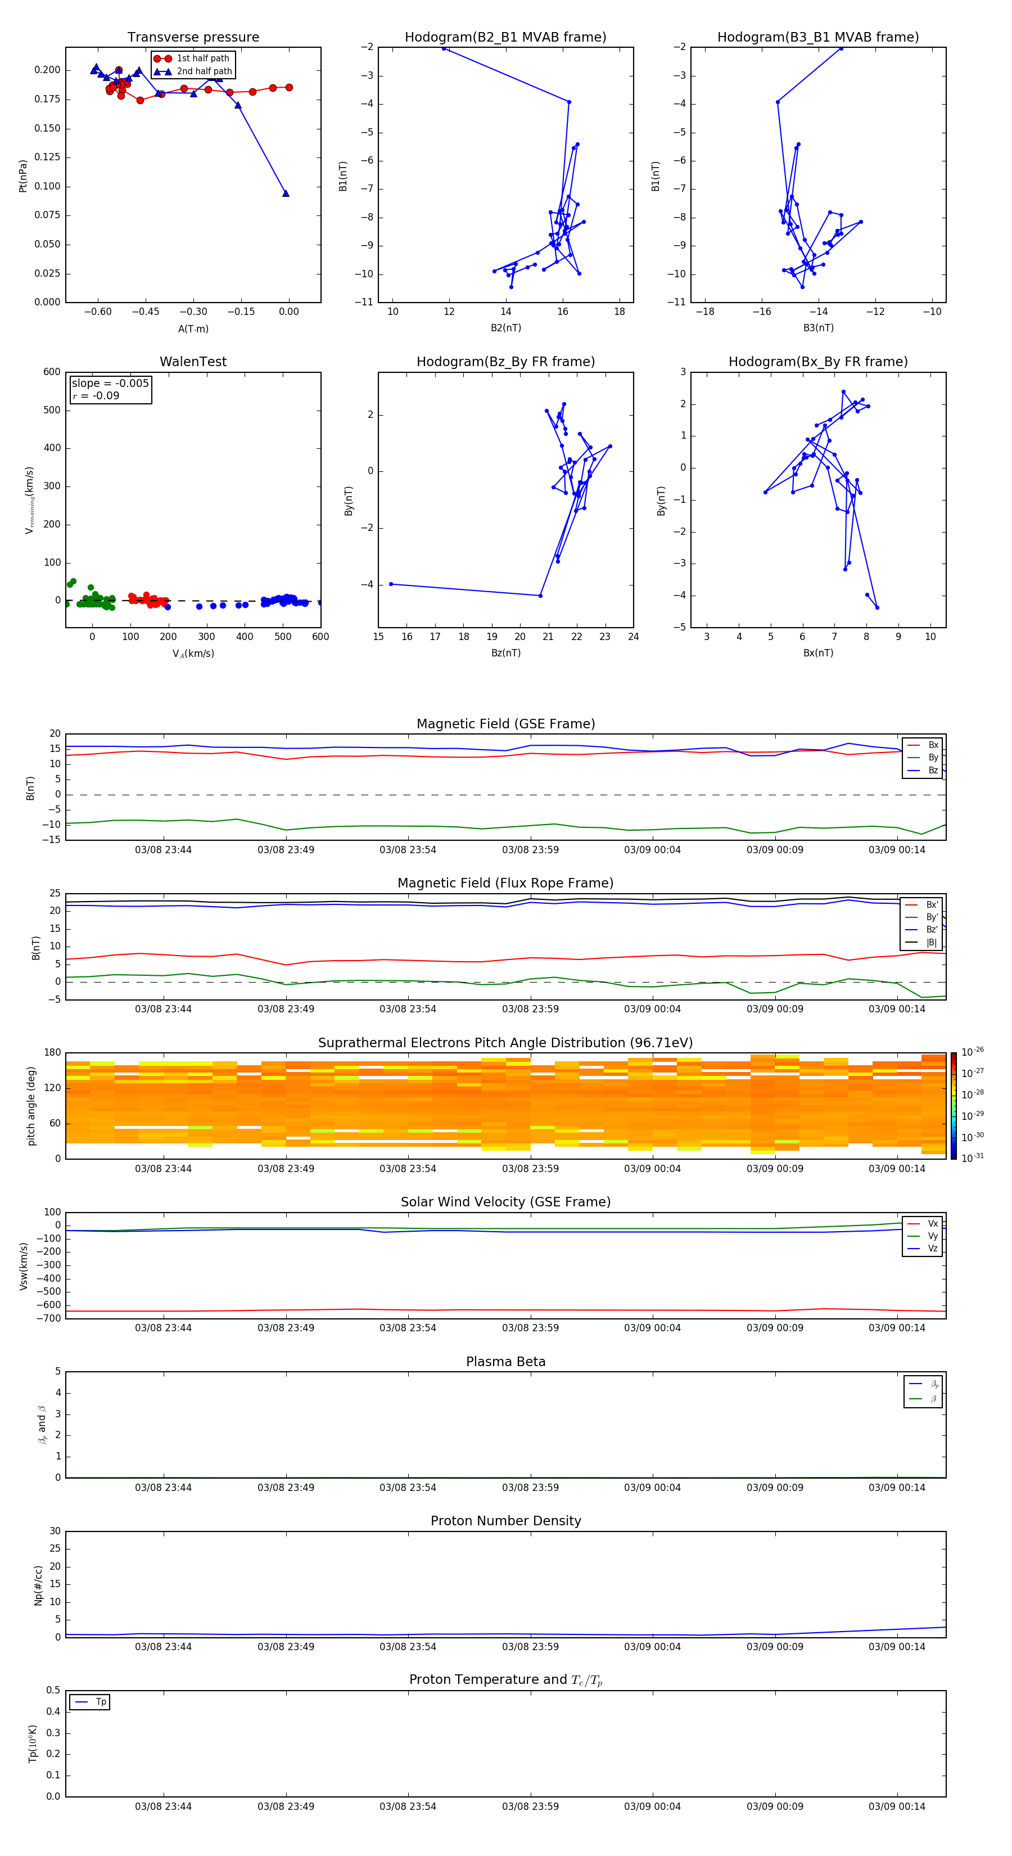Viewport: 1012px width, 1856px height.
Task: Click the '|B|' legend entry in Flux Rope plot
Action: pos(921,943)
